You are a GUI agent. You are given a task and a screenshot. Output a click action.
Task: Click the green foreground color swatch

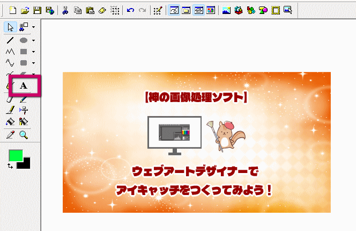[16, 155]
